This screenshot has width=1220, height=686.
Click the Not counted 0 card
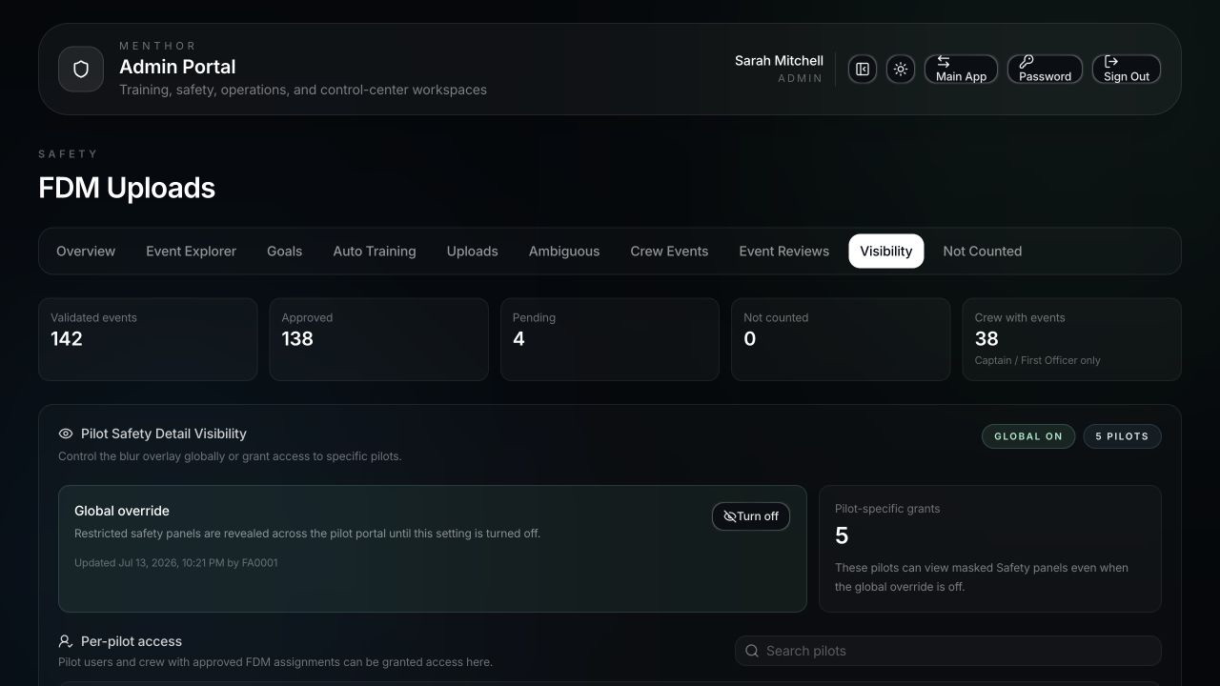pos(841,339)
